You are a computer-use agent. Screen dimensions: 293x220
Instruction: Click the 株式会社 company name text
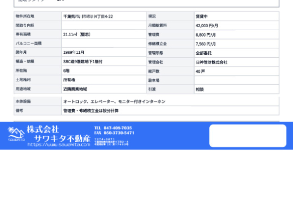coord(43,129)
